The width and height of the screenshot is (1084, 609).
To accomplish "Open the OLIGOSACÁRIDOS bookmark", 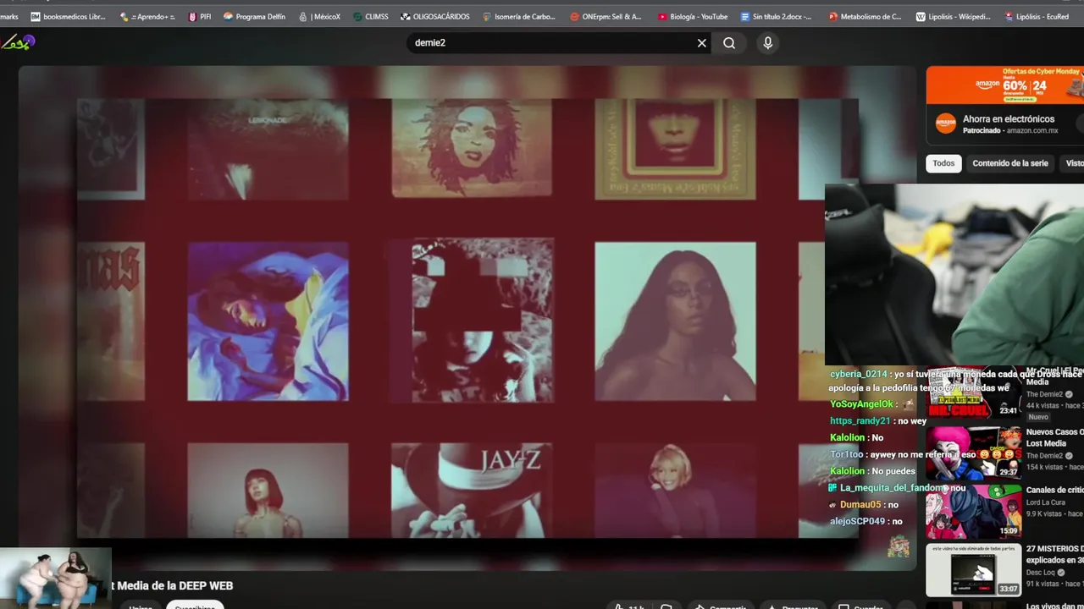I will [435, 16].
